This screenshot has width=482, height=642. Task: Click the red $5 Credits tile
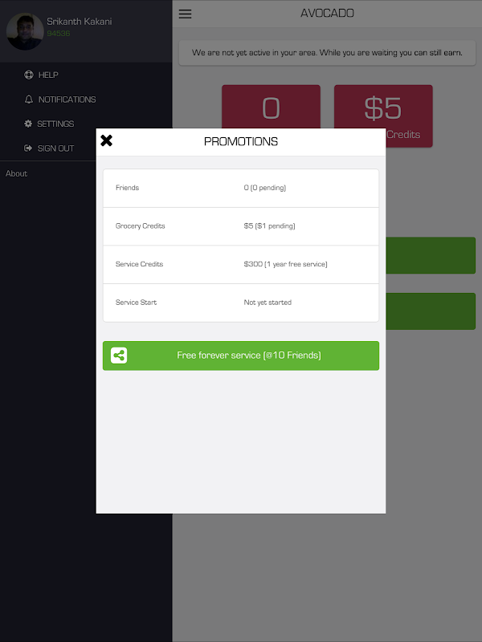(383, 116)
